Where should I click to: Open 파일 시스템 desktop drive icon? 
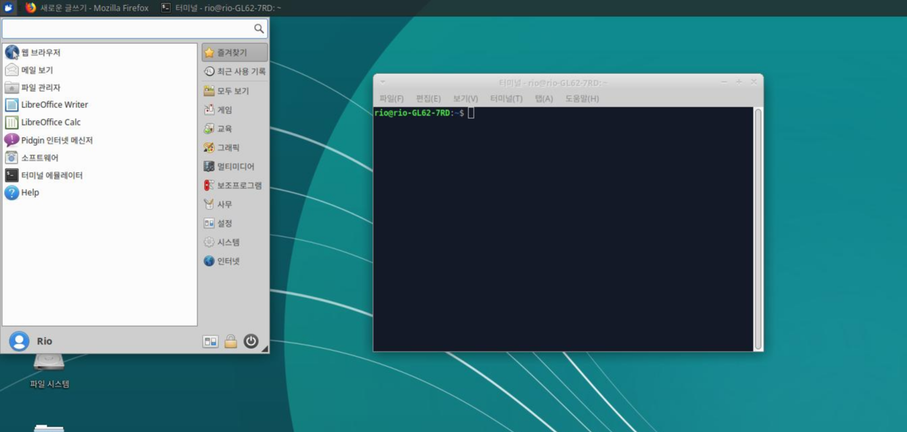point(49,362)
